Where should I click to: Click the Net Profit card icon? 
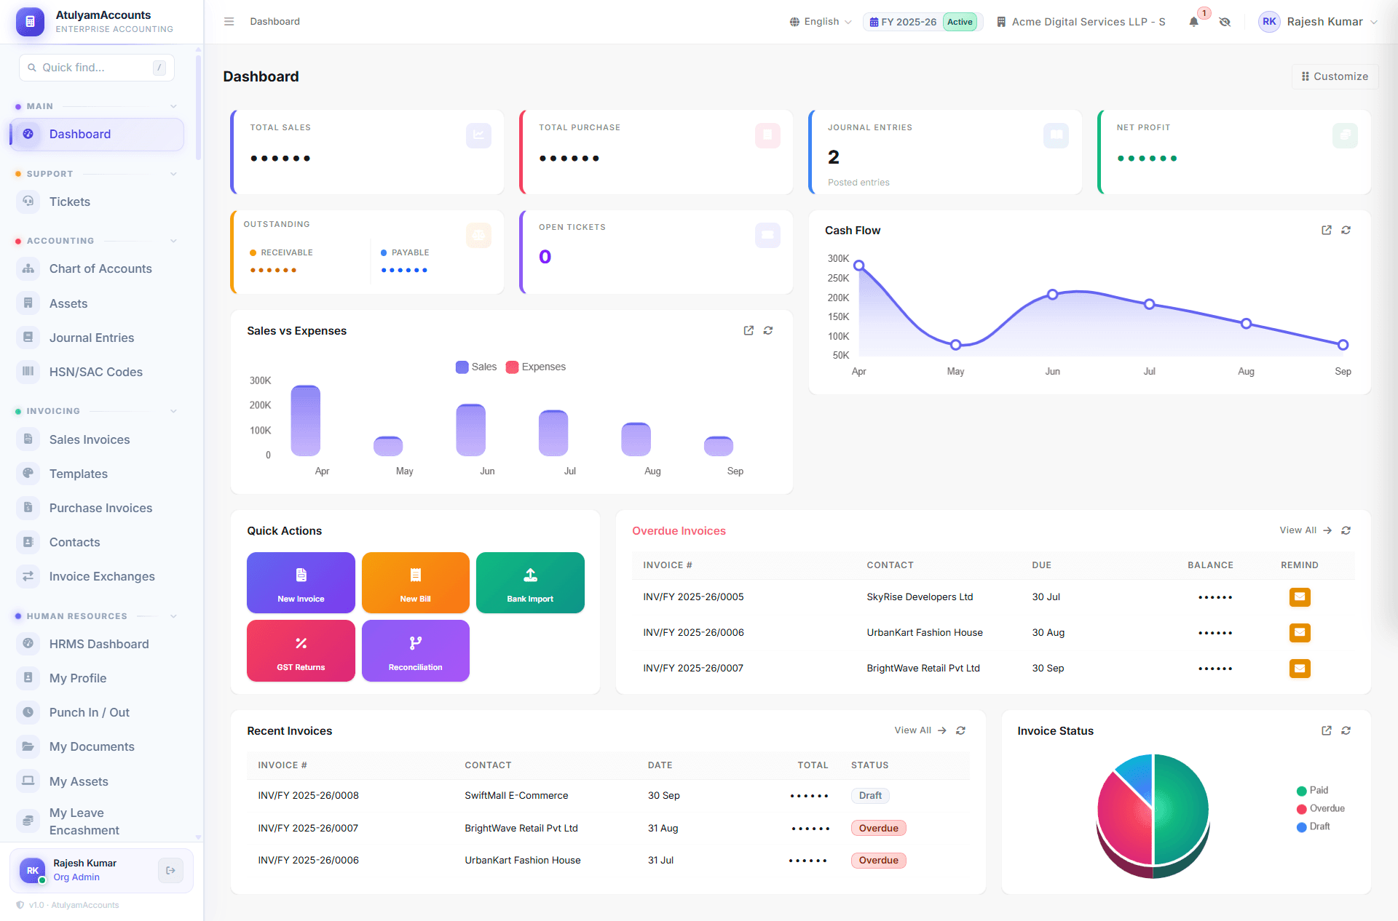[1345, 135]
